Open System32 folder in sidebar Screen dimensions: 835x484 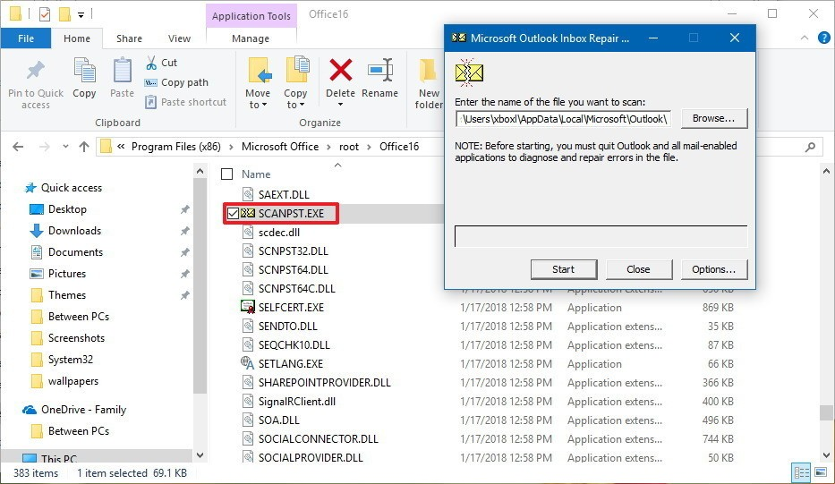(x=71, y=360)
